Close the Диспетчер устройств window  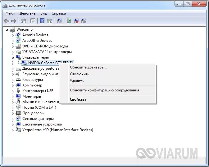click(x=199, y=4)
